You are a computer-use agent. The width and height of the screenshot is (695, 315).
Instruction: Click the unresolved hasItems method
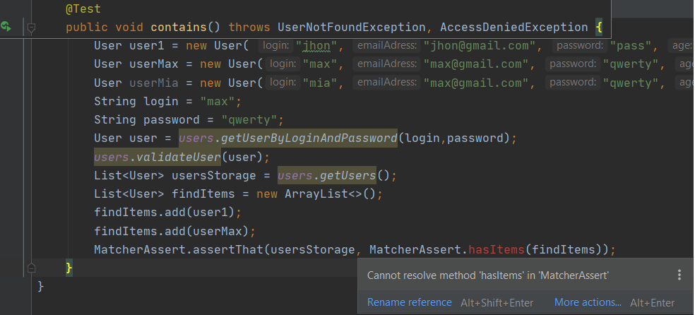click(497, 249)
